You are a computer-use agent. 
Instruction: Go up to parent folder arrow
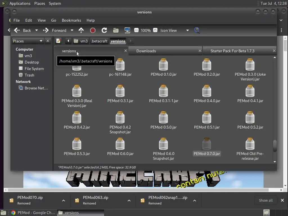(x=81, y=30)
